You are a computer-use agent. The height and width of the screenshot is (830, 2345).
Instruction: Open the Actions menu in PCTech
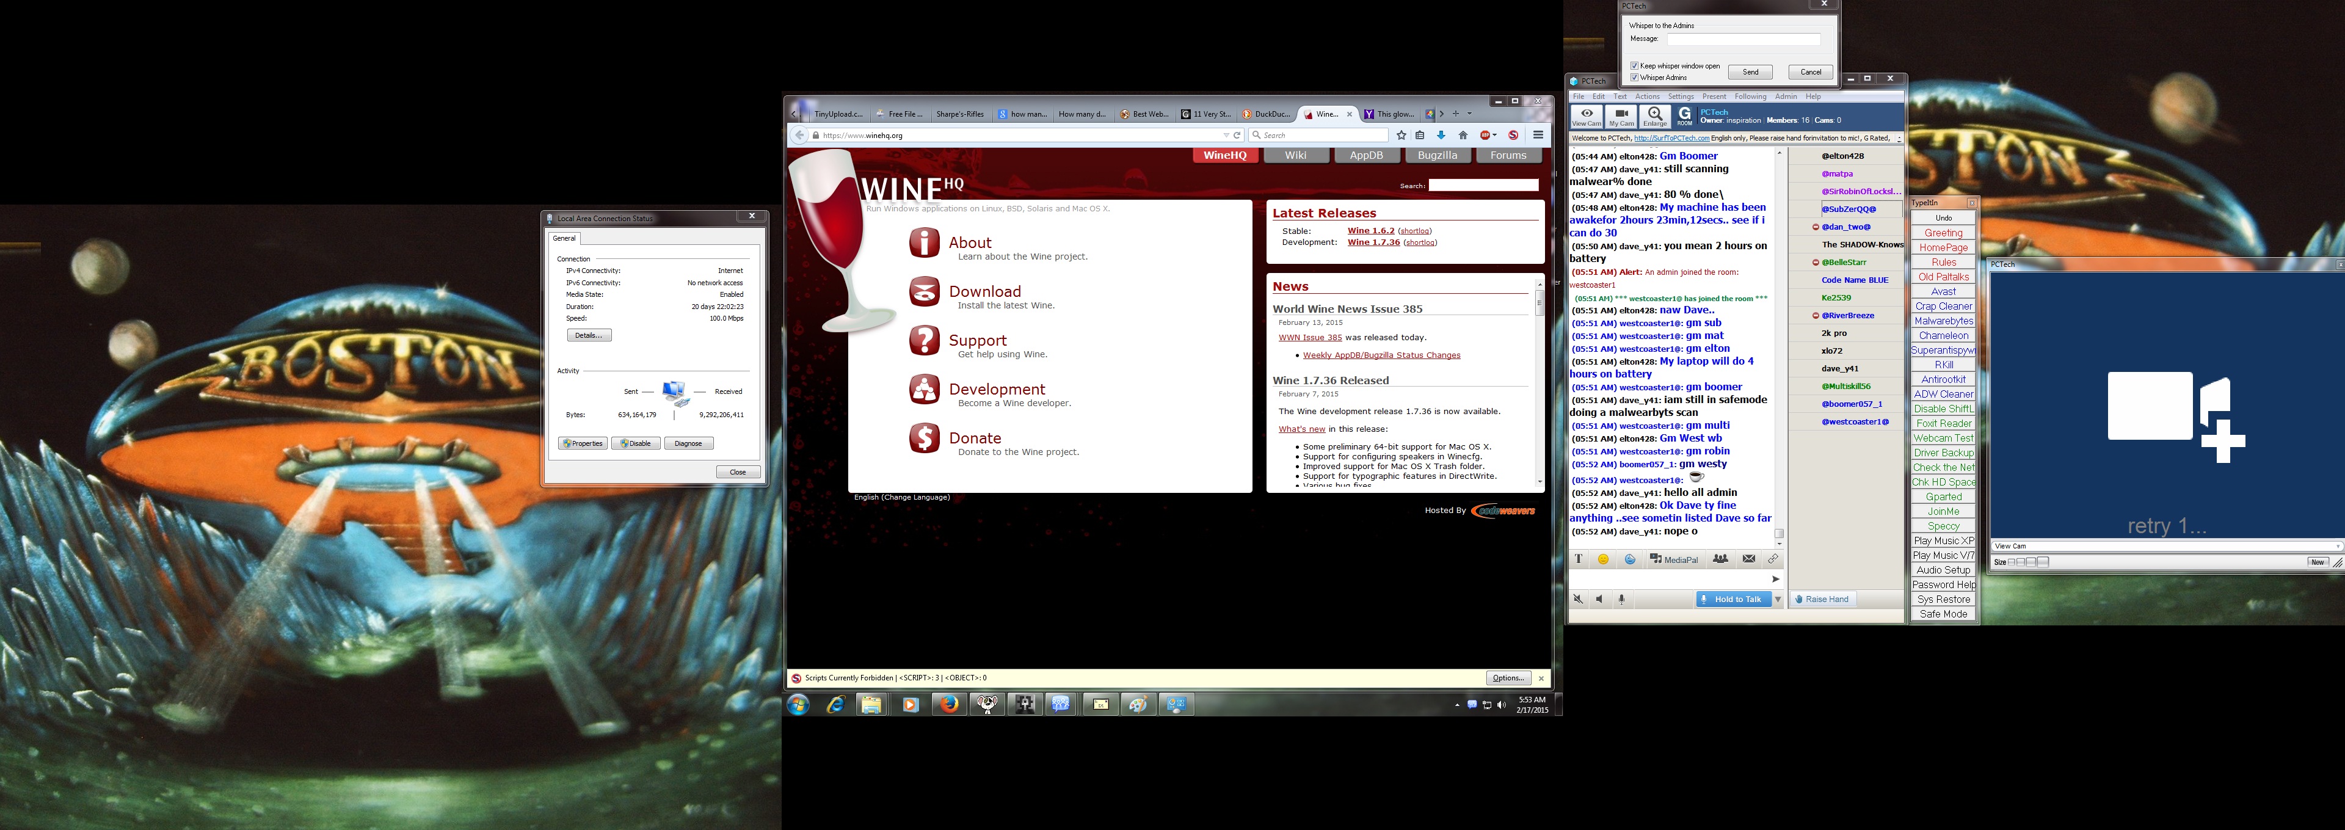pos(1647,96)
